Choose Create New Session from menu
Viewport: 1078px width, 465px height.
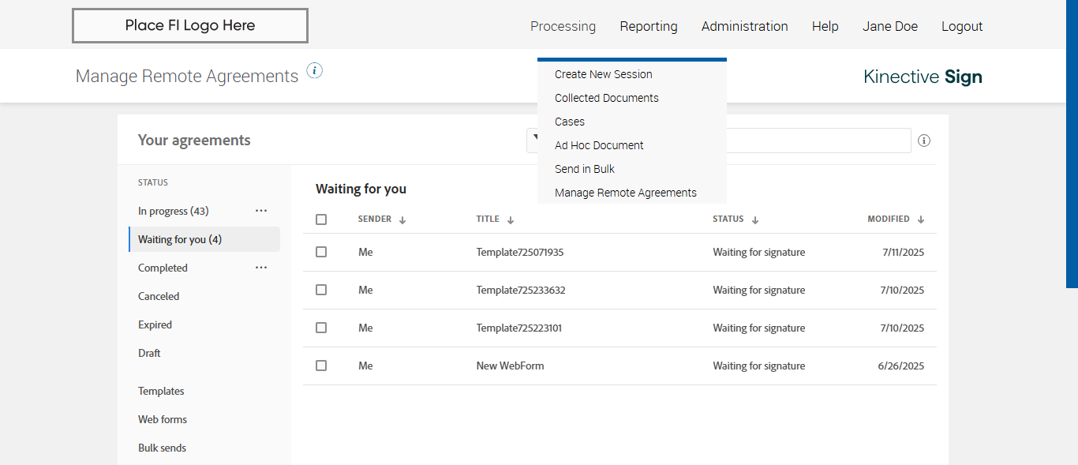pyautogui.click(x=603, y=74)
